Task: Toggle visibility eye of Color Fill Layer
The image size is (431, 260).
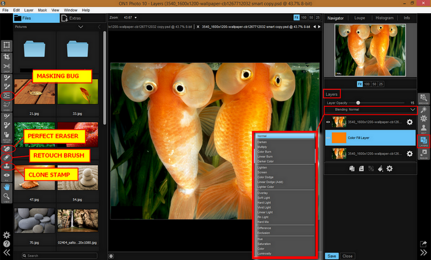Action: 328,138
